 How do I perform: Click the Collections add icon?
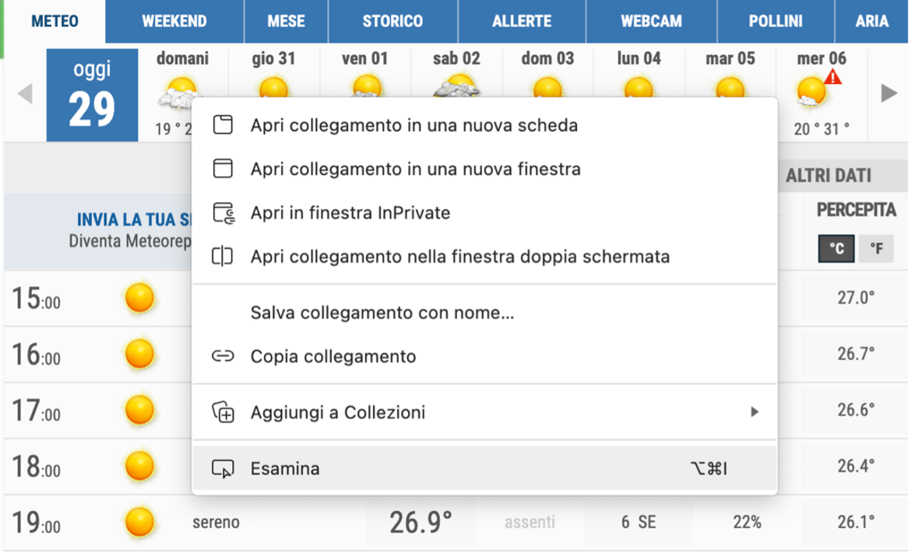click(x=223, y=412)
